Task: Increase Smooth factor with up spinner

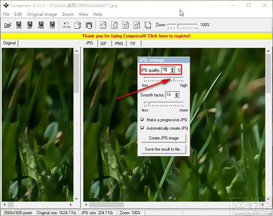Action: (x=176, y=94)
